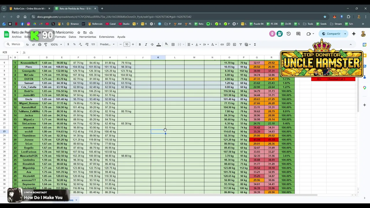Image resolution: width=370 pixels, height=208 pixels.
Task: Apply percent format with % icon
Action: pos(74,44)
